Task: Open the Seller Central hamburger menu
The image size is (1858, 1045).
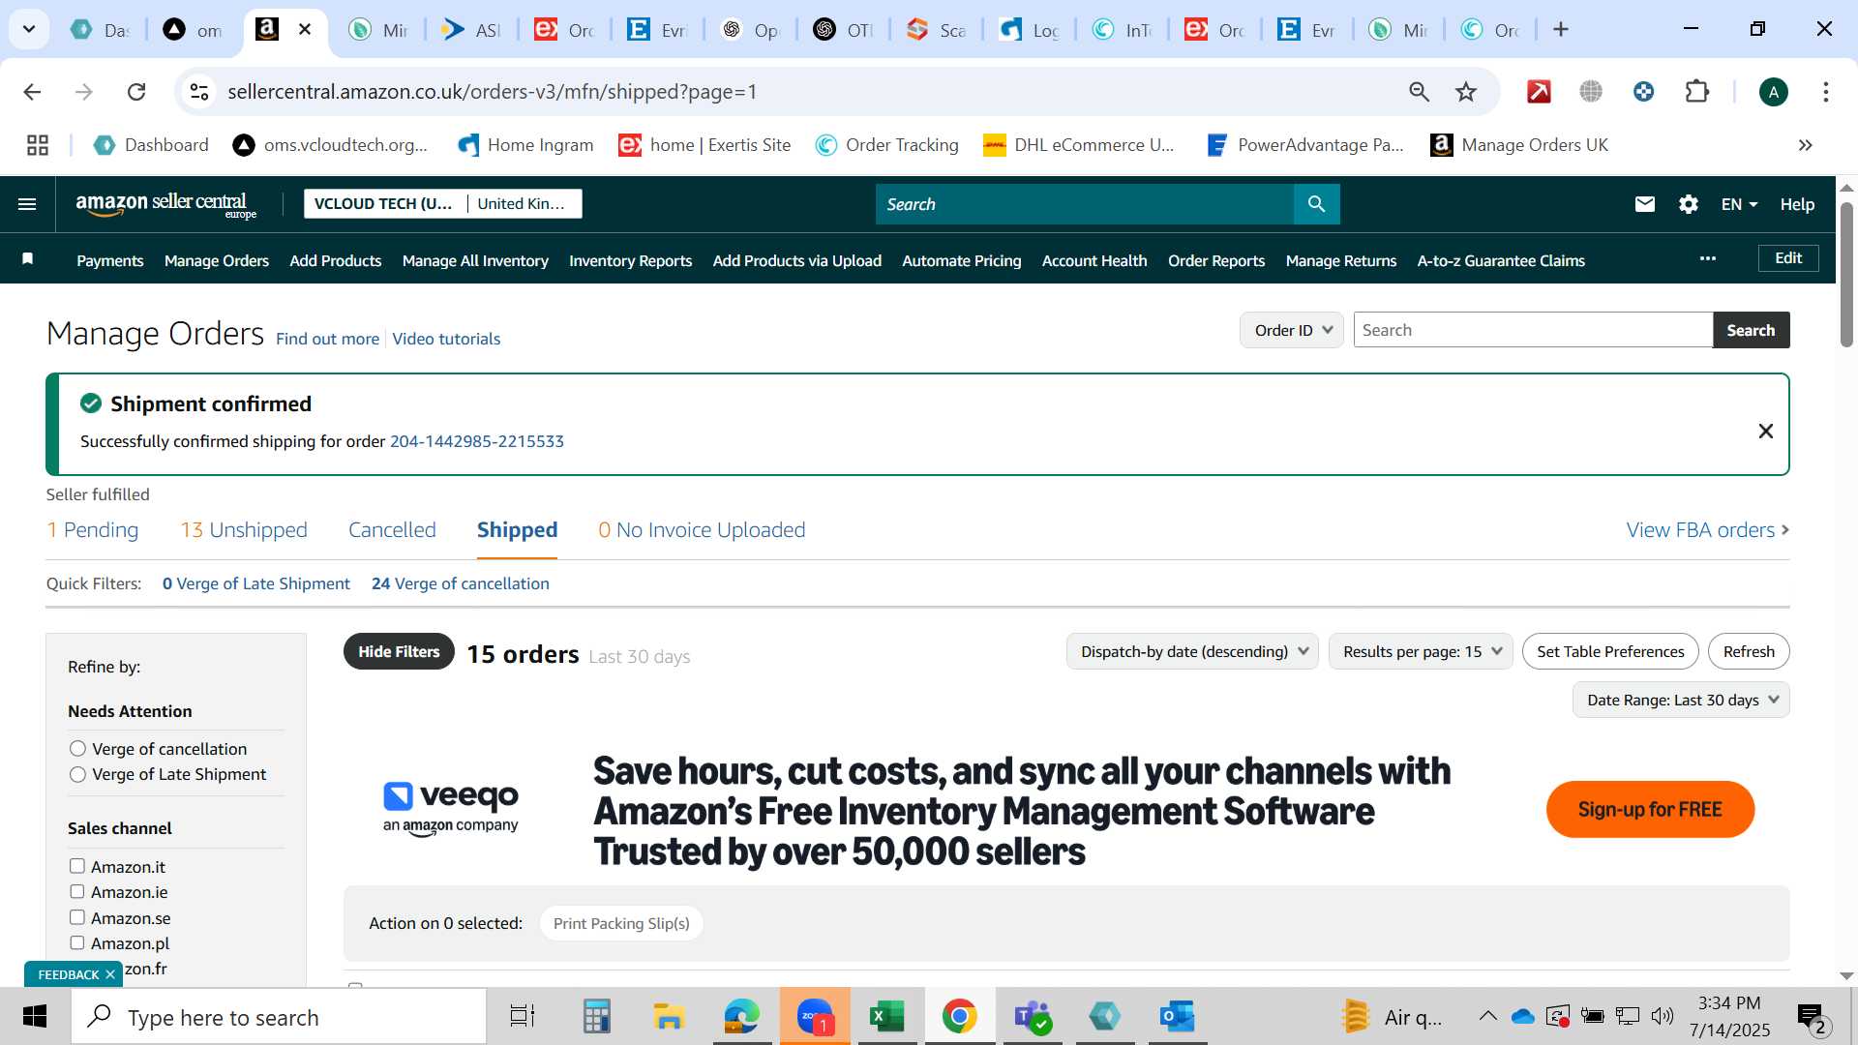Action: coord(27,204)
